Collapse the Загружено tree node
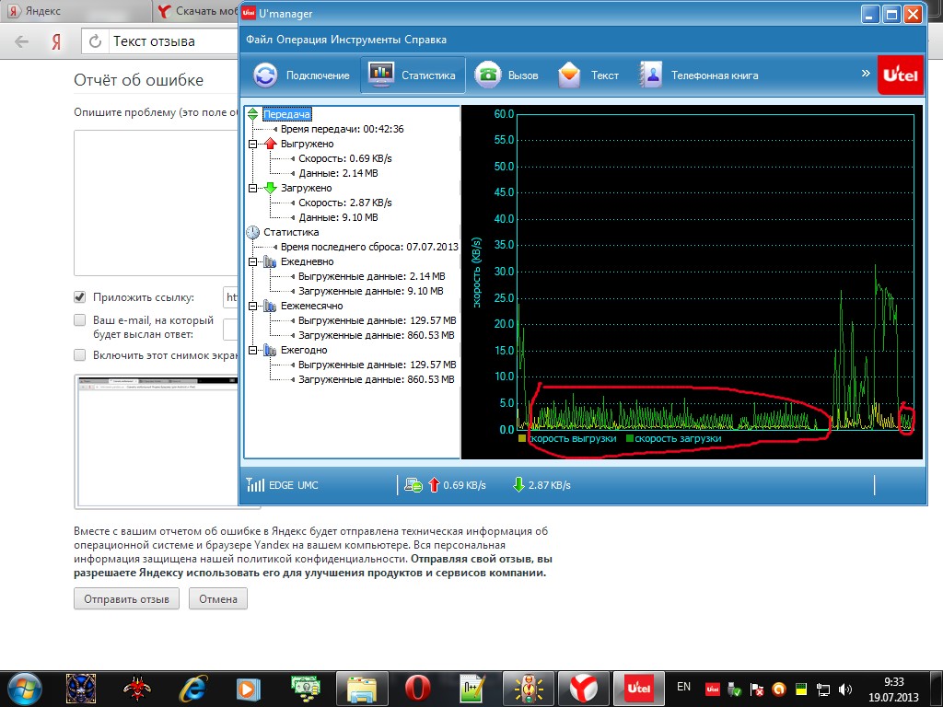Viewport: 943px width, 707px height. 253,189
